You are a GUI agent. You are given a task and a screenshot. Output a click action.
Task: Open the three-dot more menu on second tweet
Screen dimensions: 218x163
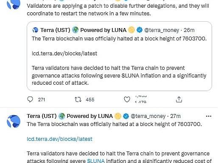coord(209,116)
